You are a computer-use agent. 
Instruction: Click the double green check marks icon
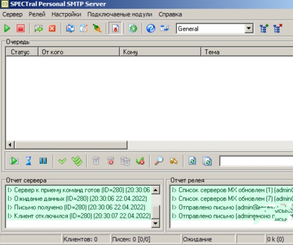77,161
